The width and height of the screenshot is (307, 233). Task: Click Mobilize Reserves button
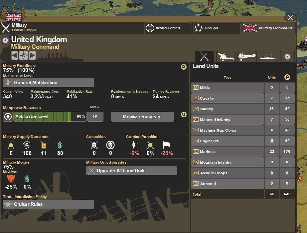(x=143, y=117)
